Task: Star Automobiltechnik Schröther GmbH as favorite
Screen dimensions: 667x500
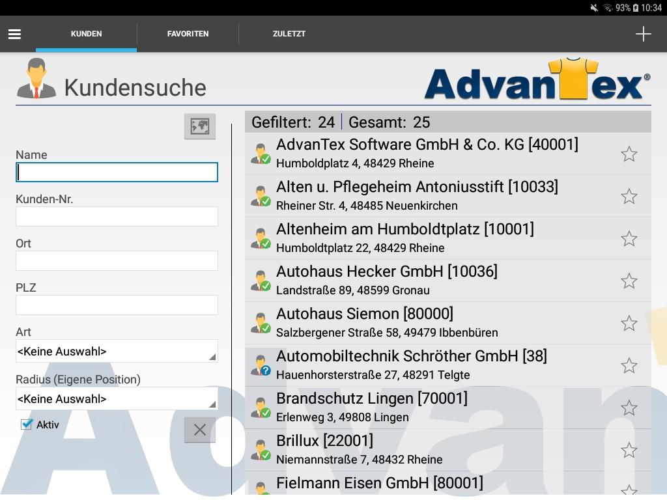Action: (x=629, y=366)
